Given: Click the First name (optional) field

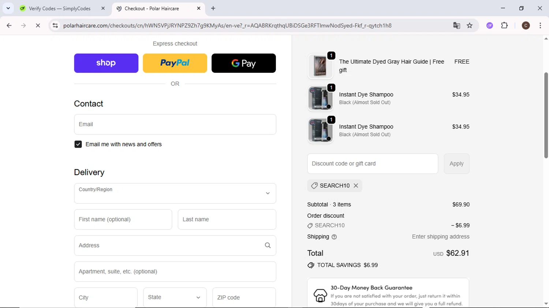Looking at the screenshot, I should [x=123, y=220].
